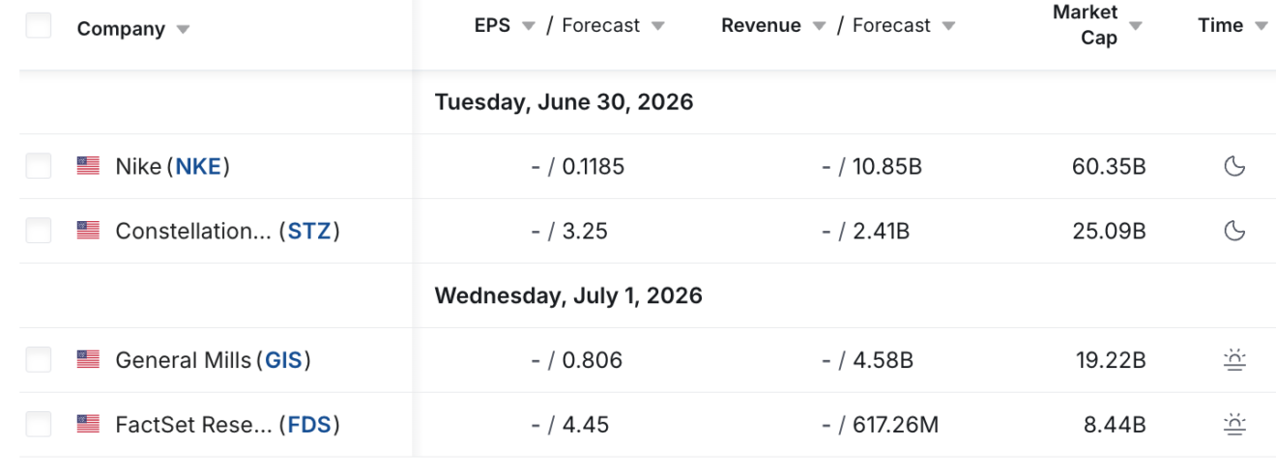Click the sunrise icon in General Mills row
This screenshot has height=474, width=1276.
click(x=1234, y=361)
